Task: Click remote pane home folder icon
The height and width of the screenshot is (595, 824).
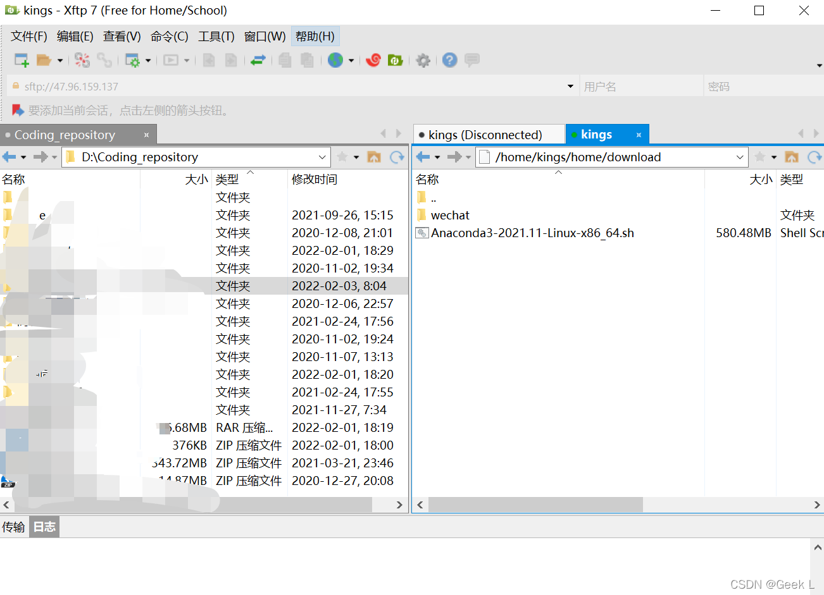Action: pos(792,157)
